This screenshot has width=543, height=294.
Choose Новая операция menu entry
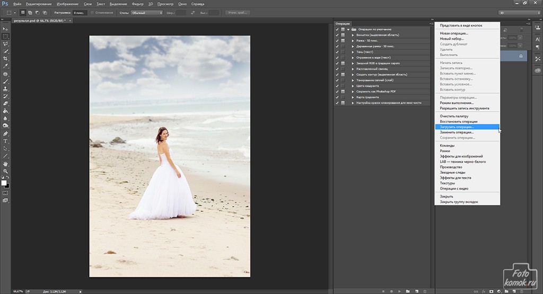[454, 33]
